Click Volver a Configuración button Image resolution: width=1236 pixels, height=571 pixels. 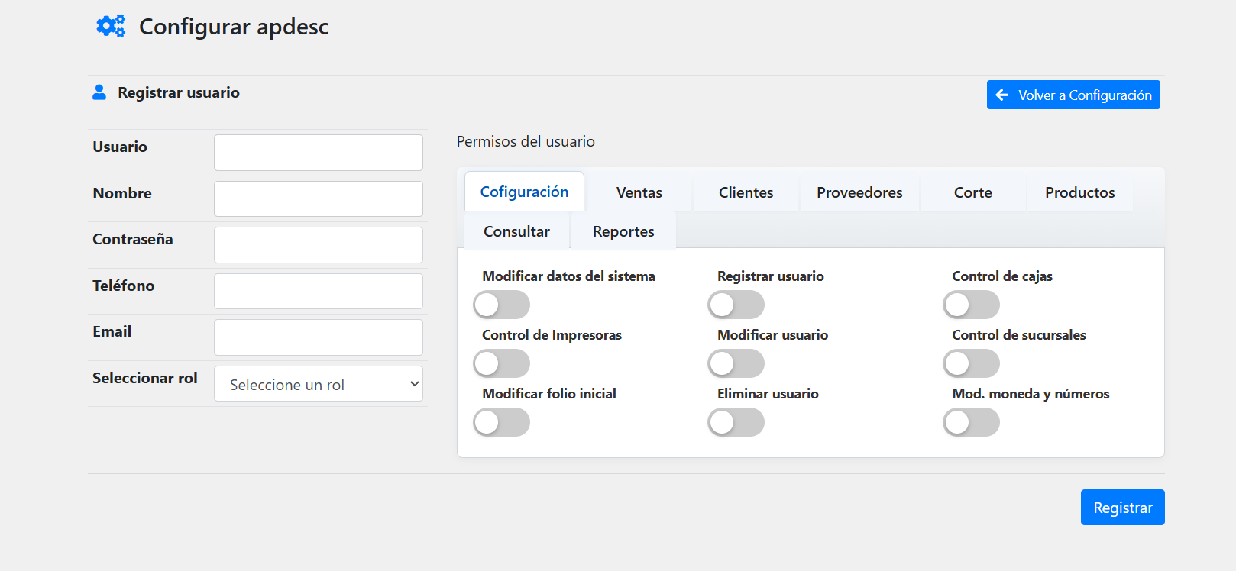[x=1073, y=95]
